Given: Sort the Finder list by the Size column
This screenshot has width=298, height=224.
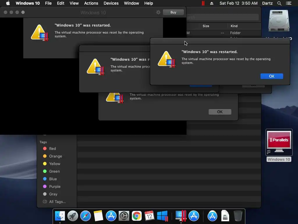Looking at the screenshot, I should pos(206,26).
